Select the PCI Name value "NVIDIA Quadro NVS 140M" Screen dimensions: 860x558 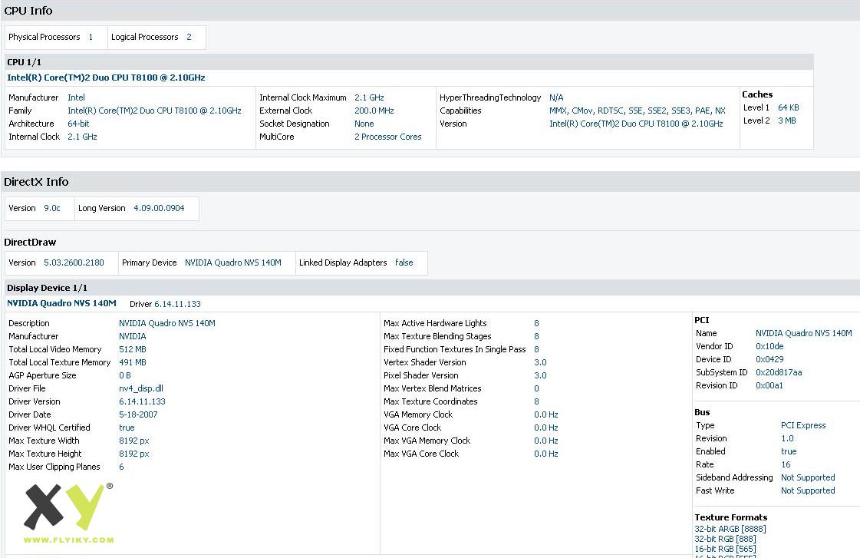804,334
